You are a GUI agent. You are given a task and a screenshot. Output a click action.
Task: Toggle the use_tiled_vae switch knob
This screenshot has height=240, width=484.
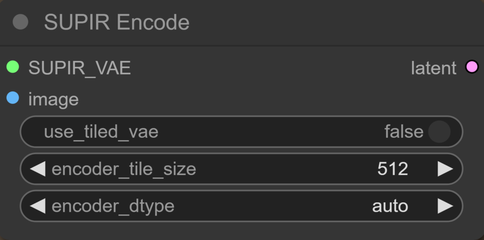tap(439, 132)
